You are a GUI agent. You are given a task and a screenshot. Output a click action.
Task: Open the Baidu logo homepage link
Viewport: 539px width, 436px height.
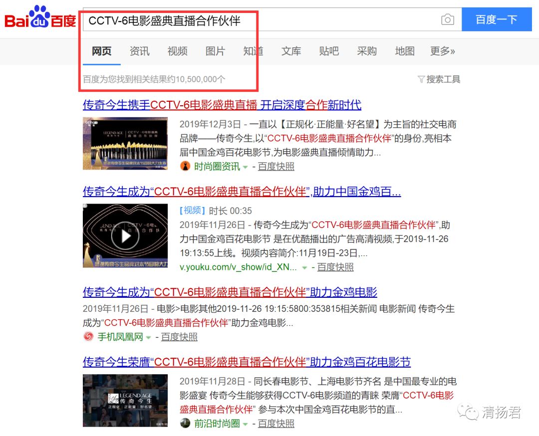pos(40,17)
